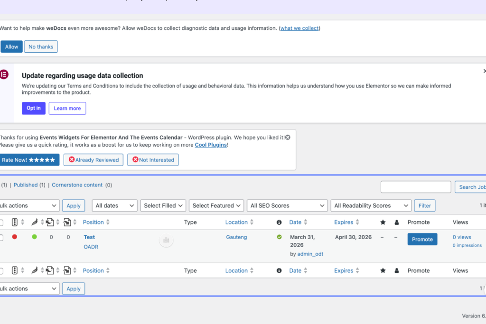Screen dimensions: 486x324
Task: Click the Promote button for Test job
Action: (422, 239)
